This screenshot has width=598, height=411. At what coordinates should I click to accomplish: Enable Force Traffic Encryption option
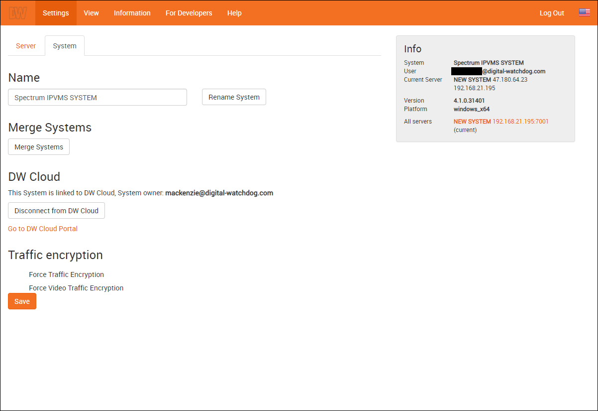[66, 274]
